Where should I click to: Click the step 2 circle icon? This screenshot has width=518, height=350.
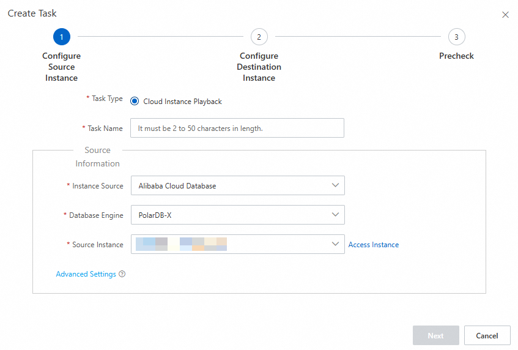[x=259, y=37]
